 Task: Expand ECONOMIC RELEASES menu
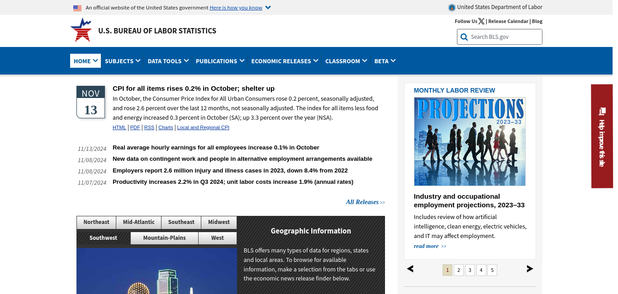[285, 61]
